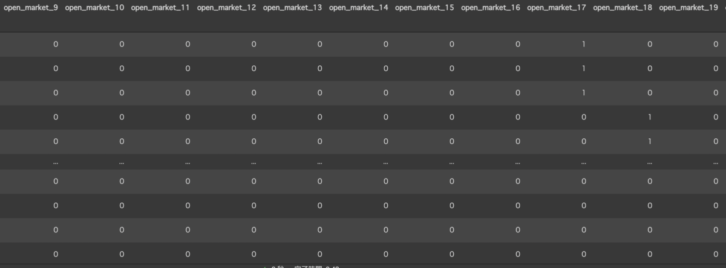The width and height of the screenshot is (726, 268).
Task: Click the 0 in fourth row of open_market_17
Action: (x=583, y=116)
